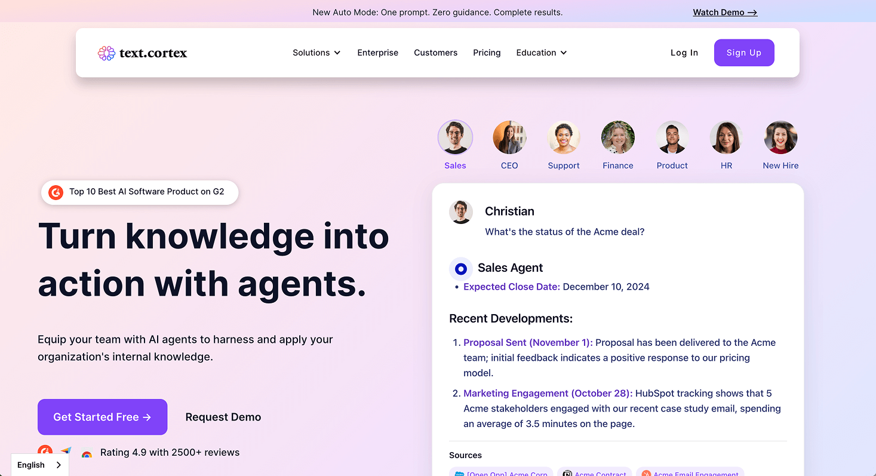Click the "Expected Close Date:" label
The height and width of the screenshot is (476, 876).
point(512,287)
